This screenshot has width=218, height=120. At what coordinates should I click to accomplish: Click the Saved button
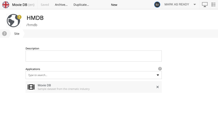coord(45,5)
